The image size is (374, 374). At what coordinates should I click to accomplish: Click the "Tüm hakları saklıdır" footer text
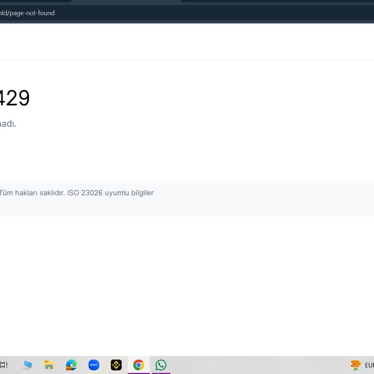(x=32, y=193)
